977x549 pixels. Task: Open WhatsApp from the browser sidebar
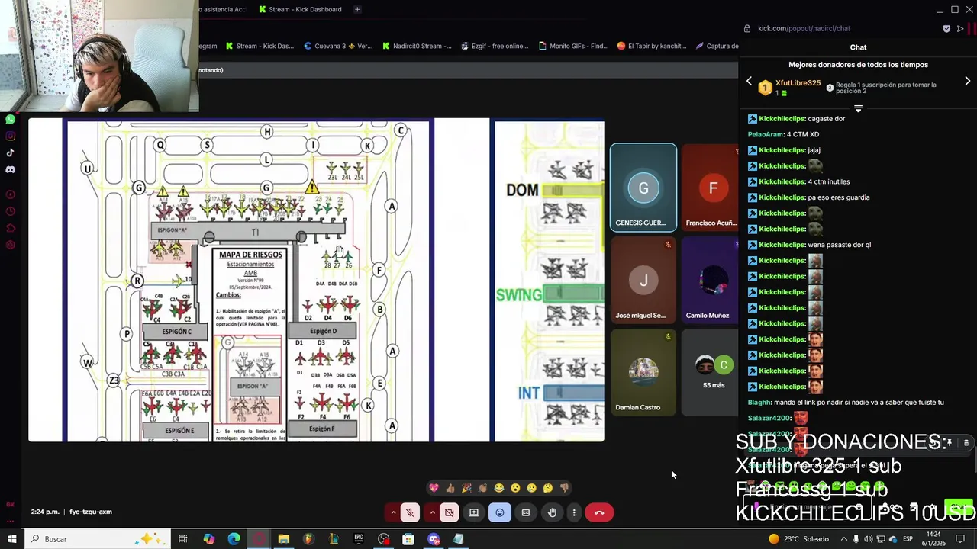click(x=11, y=120)
